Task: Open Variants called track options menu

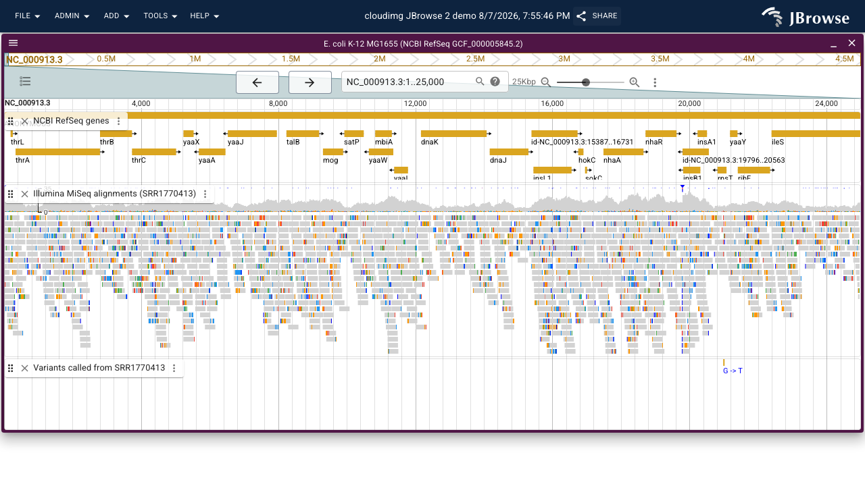Action: tap(174, 368)
